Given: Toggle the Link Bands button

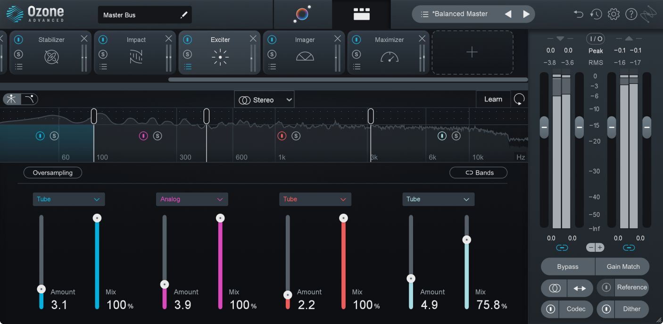Looking at the screenshot, I should pos(479,173).
